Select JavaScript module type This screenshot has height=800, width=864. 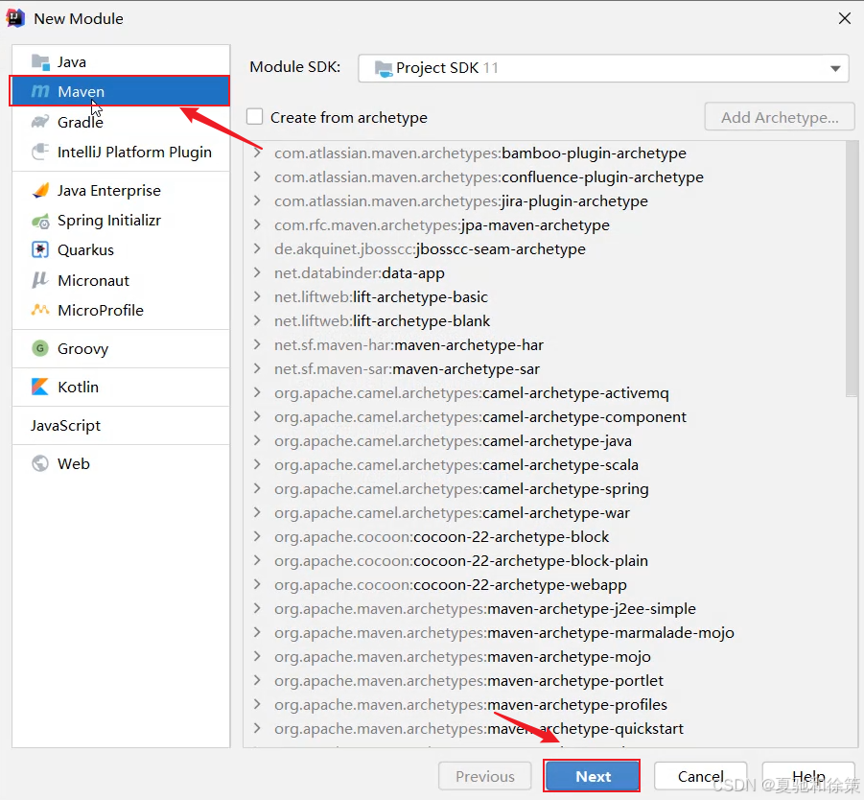121,425
